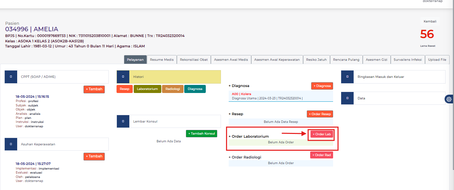Click the Ringkasan Masuk dan Keluar icon

pos(347,77)
